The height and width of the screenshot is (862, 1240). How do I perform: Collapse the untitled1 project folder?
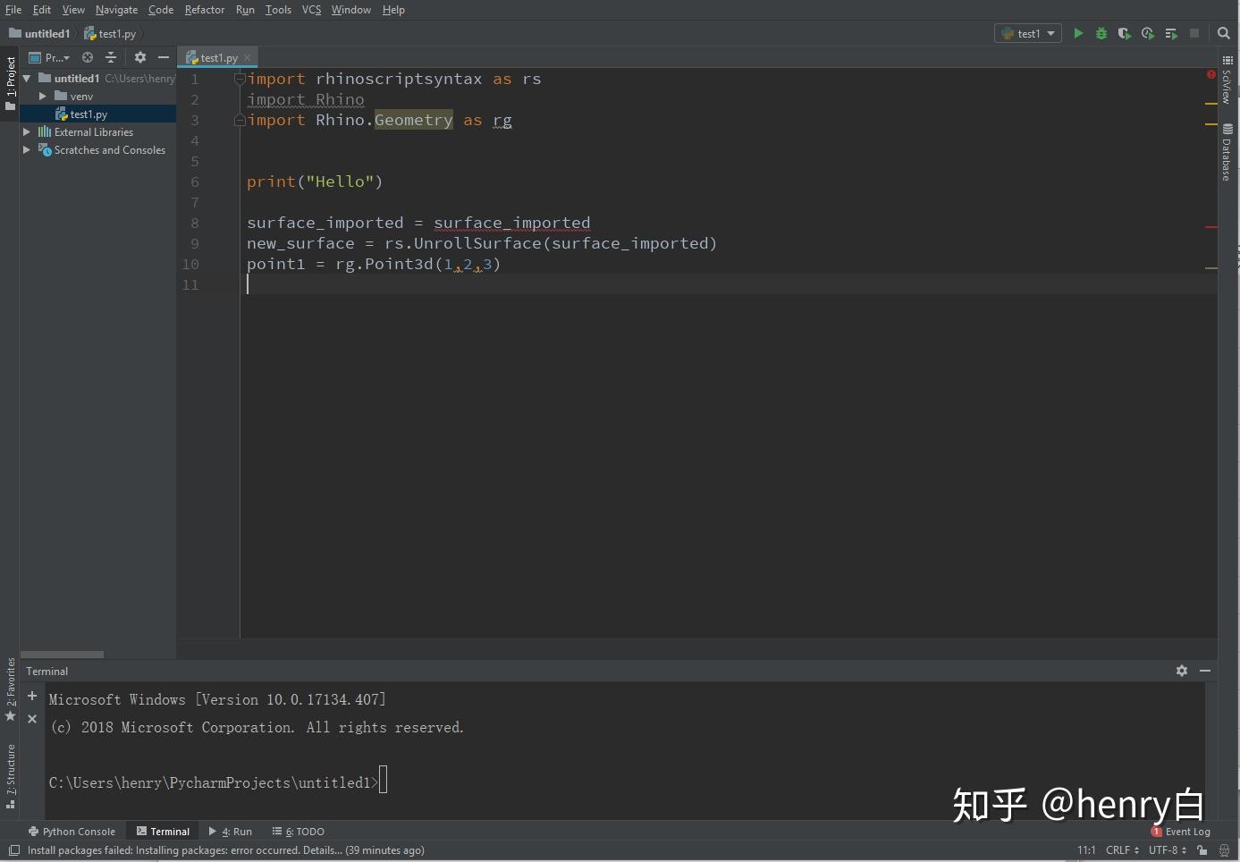tap(27, 79)
